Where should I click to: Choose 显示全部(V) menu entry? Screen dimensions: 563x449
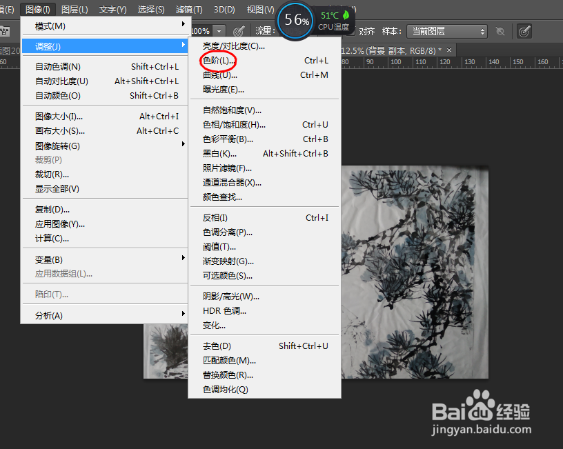point(105,189)
